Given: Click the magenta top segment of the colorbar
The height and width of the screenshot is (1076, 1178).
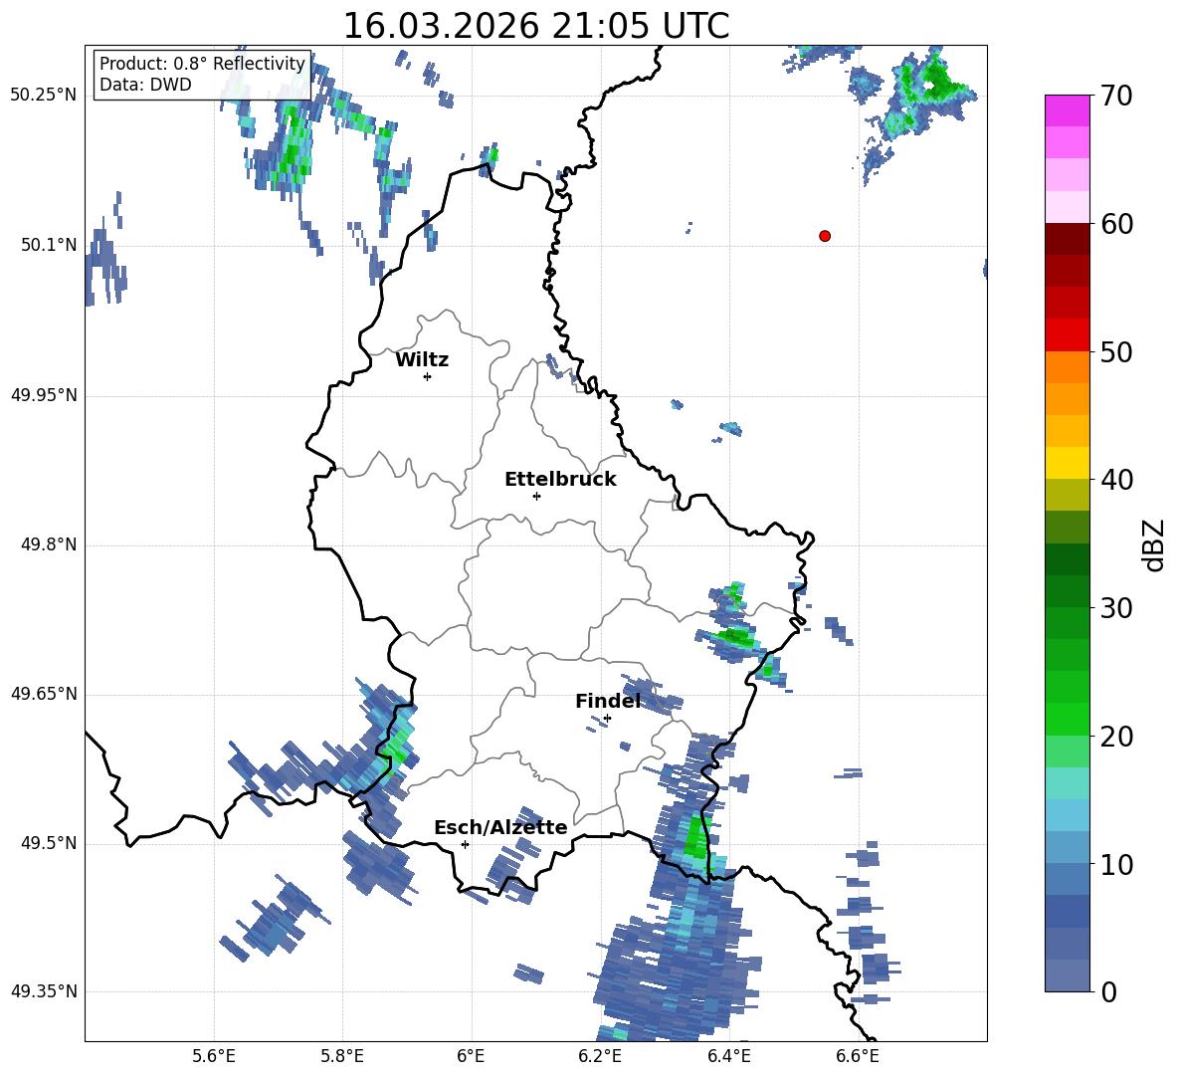Looking at the screenshot, I should coord(1067,110).
